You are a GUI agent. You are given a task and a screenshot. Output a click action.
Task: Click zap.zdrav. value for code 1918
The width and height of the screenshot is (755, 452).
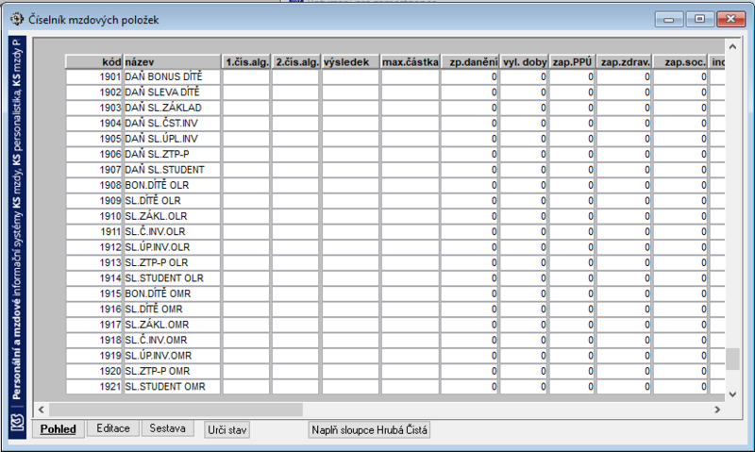[624, 341]
